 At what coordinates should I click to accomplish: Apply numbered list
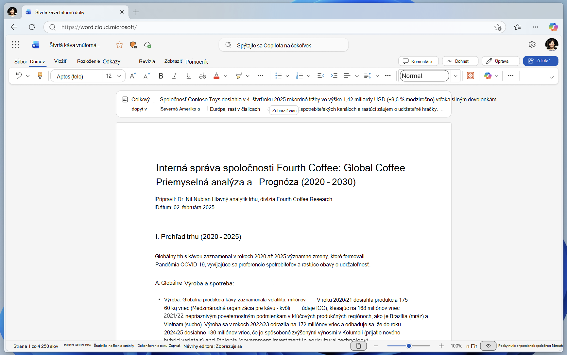pos(300,76)
